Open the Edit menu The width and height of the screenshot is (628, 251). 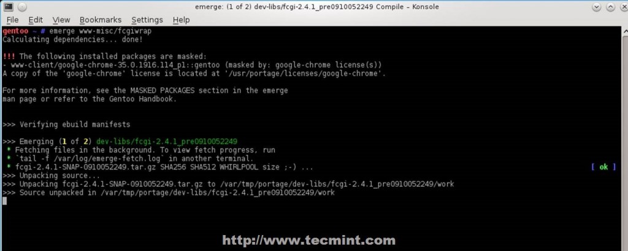36,20
